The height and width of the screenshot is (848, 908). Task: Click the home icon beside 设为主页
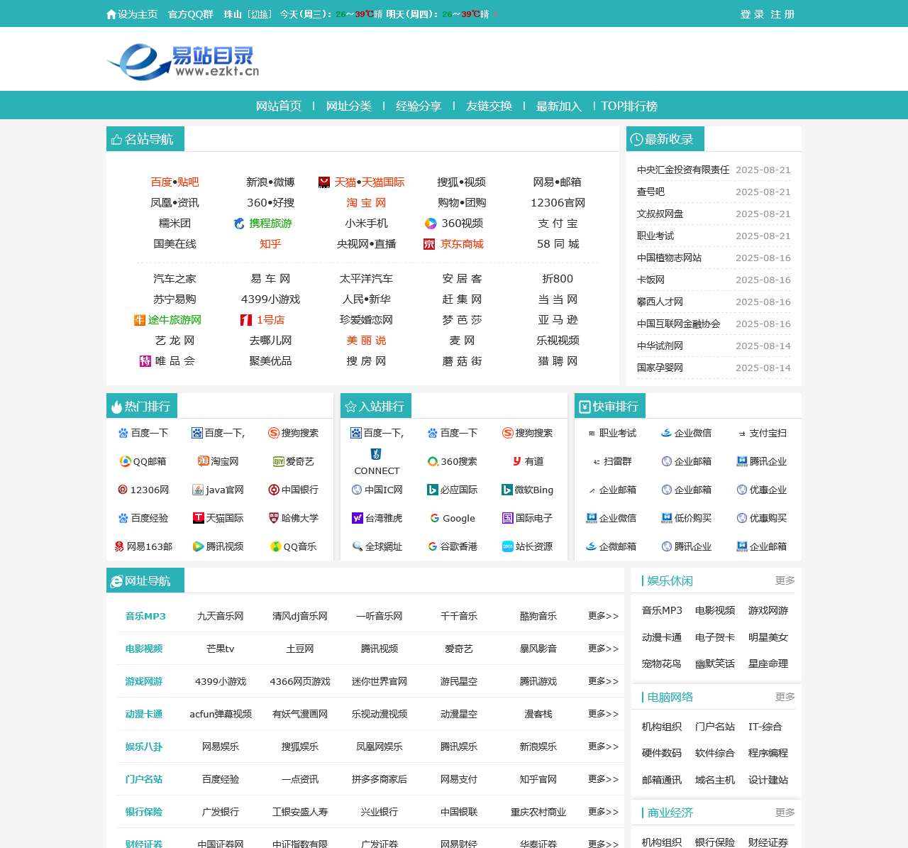[111, 14]
